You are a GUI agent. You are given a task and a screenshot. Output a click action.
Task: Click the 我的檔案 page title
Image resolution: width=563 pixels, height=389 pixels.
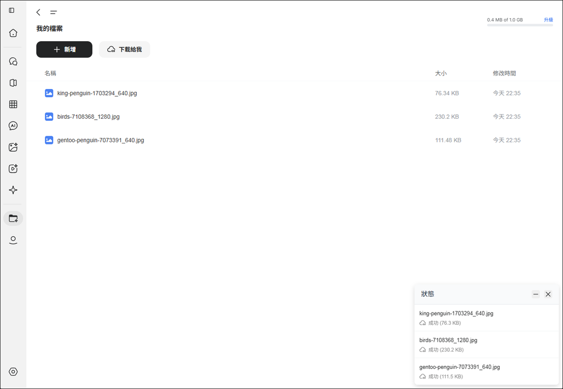pyautogui.click(x=49, y=29)
